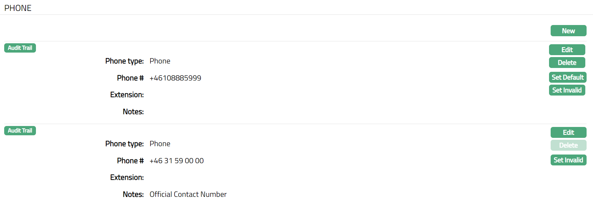Click the Official Contact Number note text
This screenshot has height=201, width=593.
coord(188,194)
